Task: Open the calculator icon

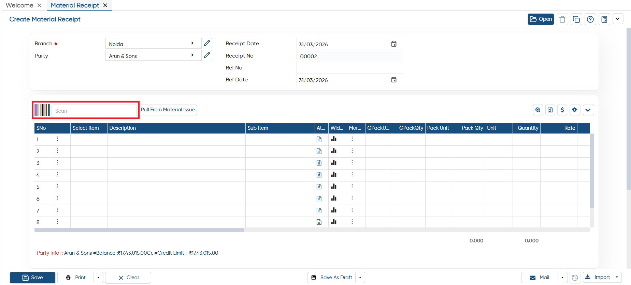Action: click(604, 19)
